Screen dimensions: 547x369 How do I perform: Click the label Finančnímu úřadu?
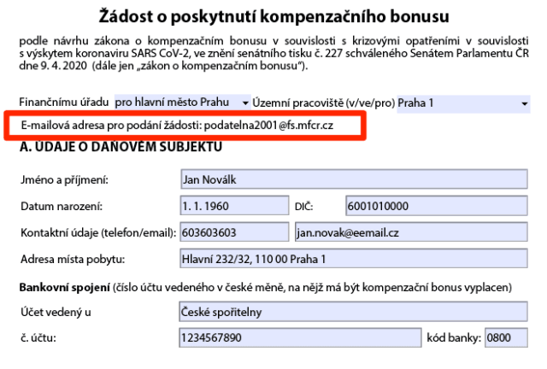coord(64,102)
